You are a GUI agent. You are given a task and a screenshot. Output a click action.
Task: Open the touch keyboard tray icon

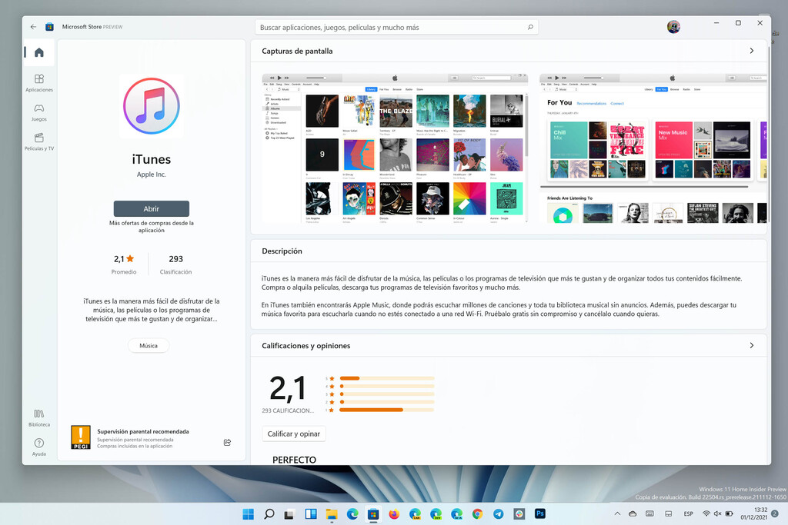point(649,514)
